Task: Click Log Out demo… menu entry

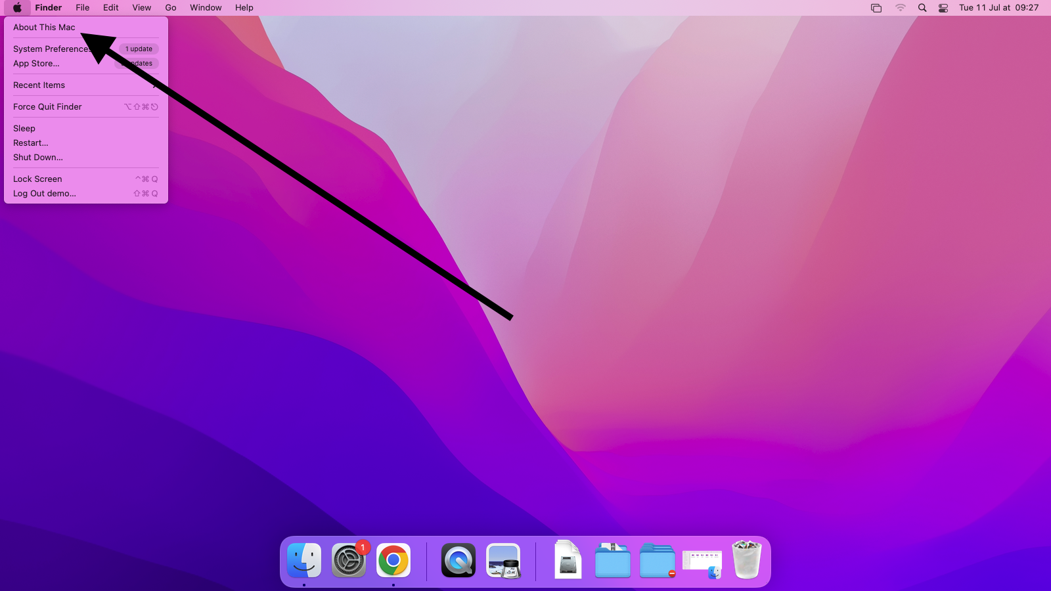Action: (45, 194)
